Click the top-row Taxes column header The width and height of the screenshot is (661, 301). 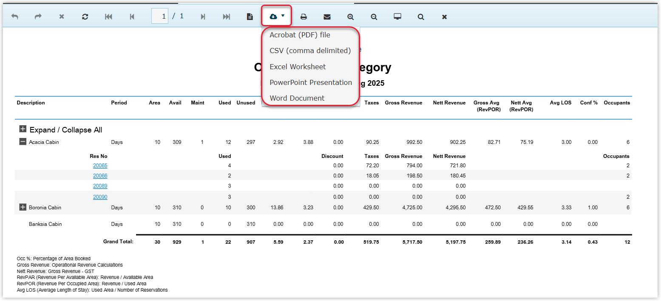tap(372, 103)
